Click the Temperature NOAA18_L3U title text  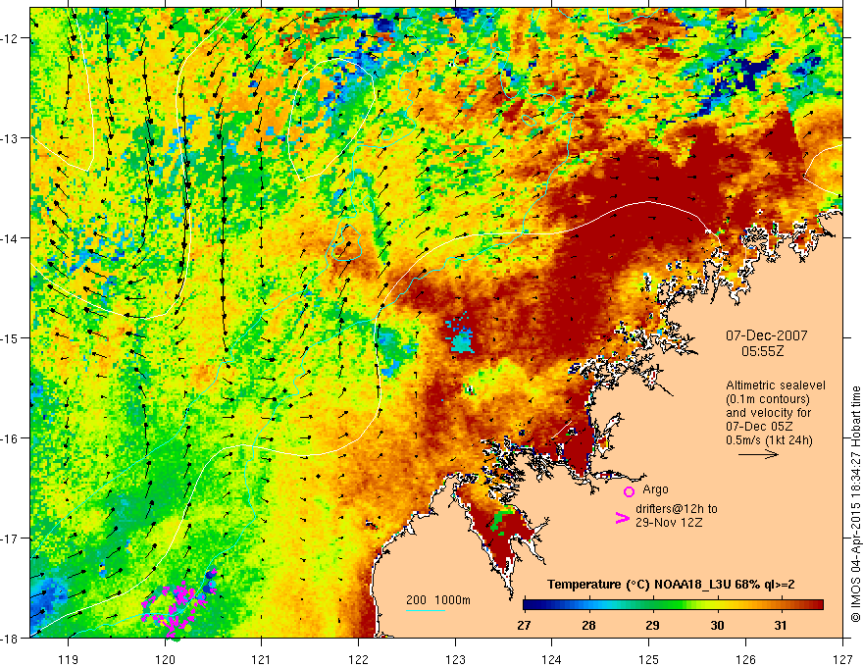click(x=671, y=585)
